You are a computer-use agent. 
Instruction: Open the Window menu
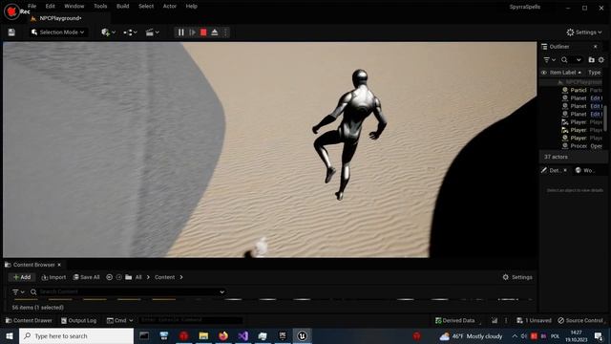74,7
